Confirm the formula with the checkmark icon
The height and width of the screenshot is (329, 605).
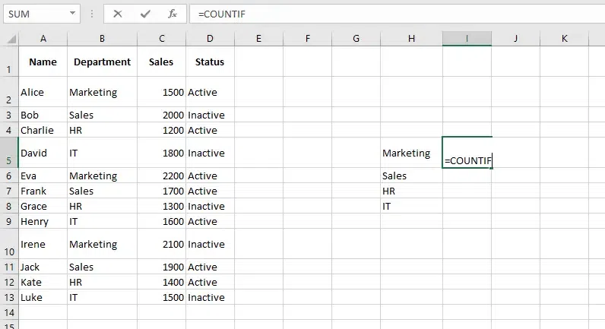click(x=144, y=14)
